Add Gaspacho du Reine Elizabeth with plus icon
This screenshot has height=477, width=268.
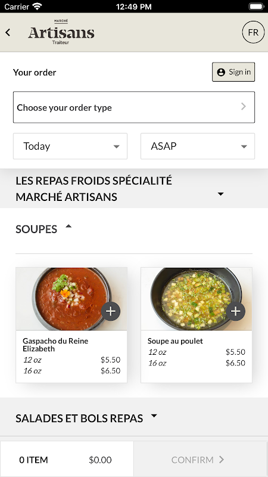(x=111, y=311)
